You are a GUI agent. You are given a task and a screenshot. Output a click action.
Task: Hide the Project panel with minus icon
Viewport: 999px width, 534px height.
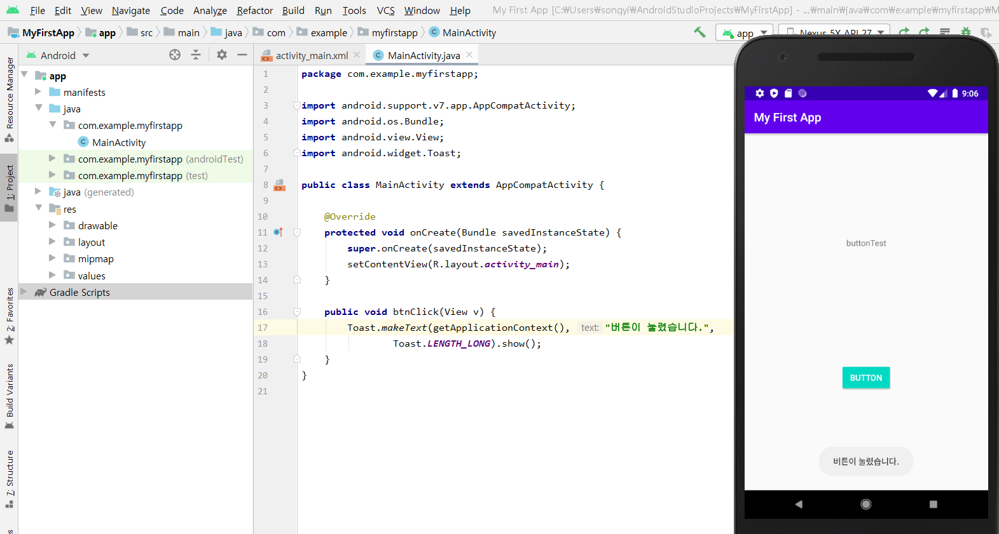click(x=242, y=55)
